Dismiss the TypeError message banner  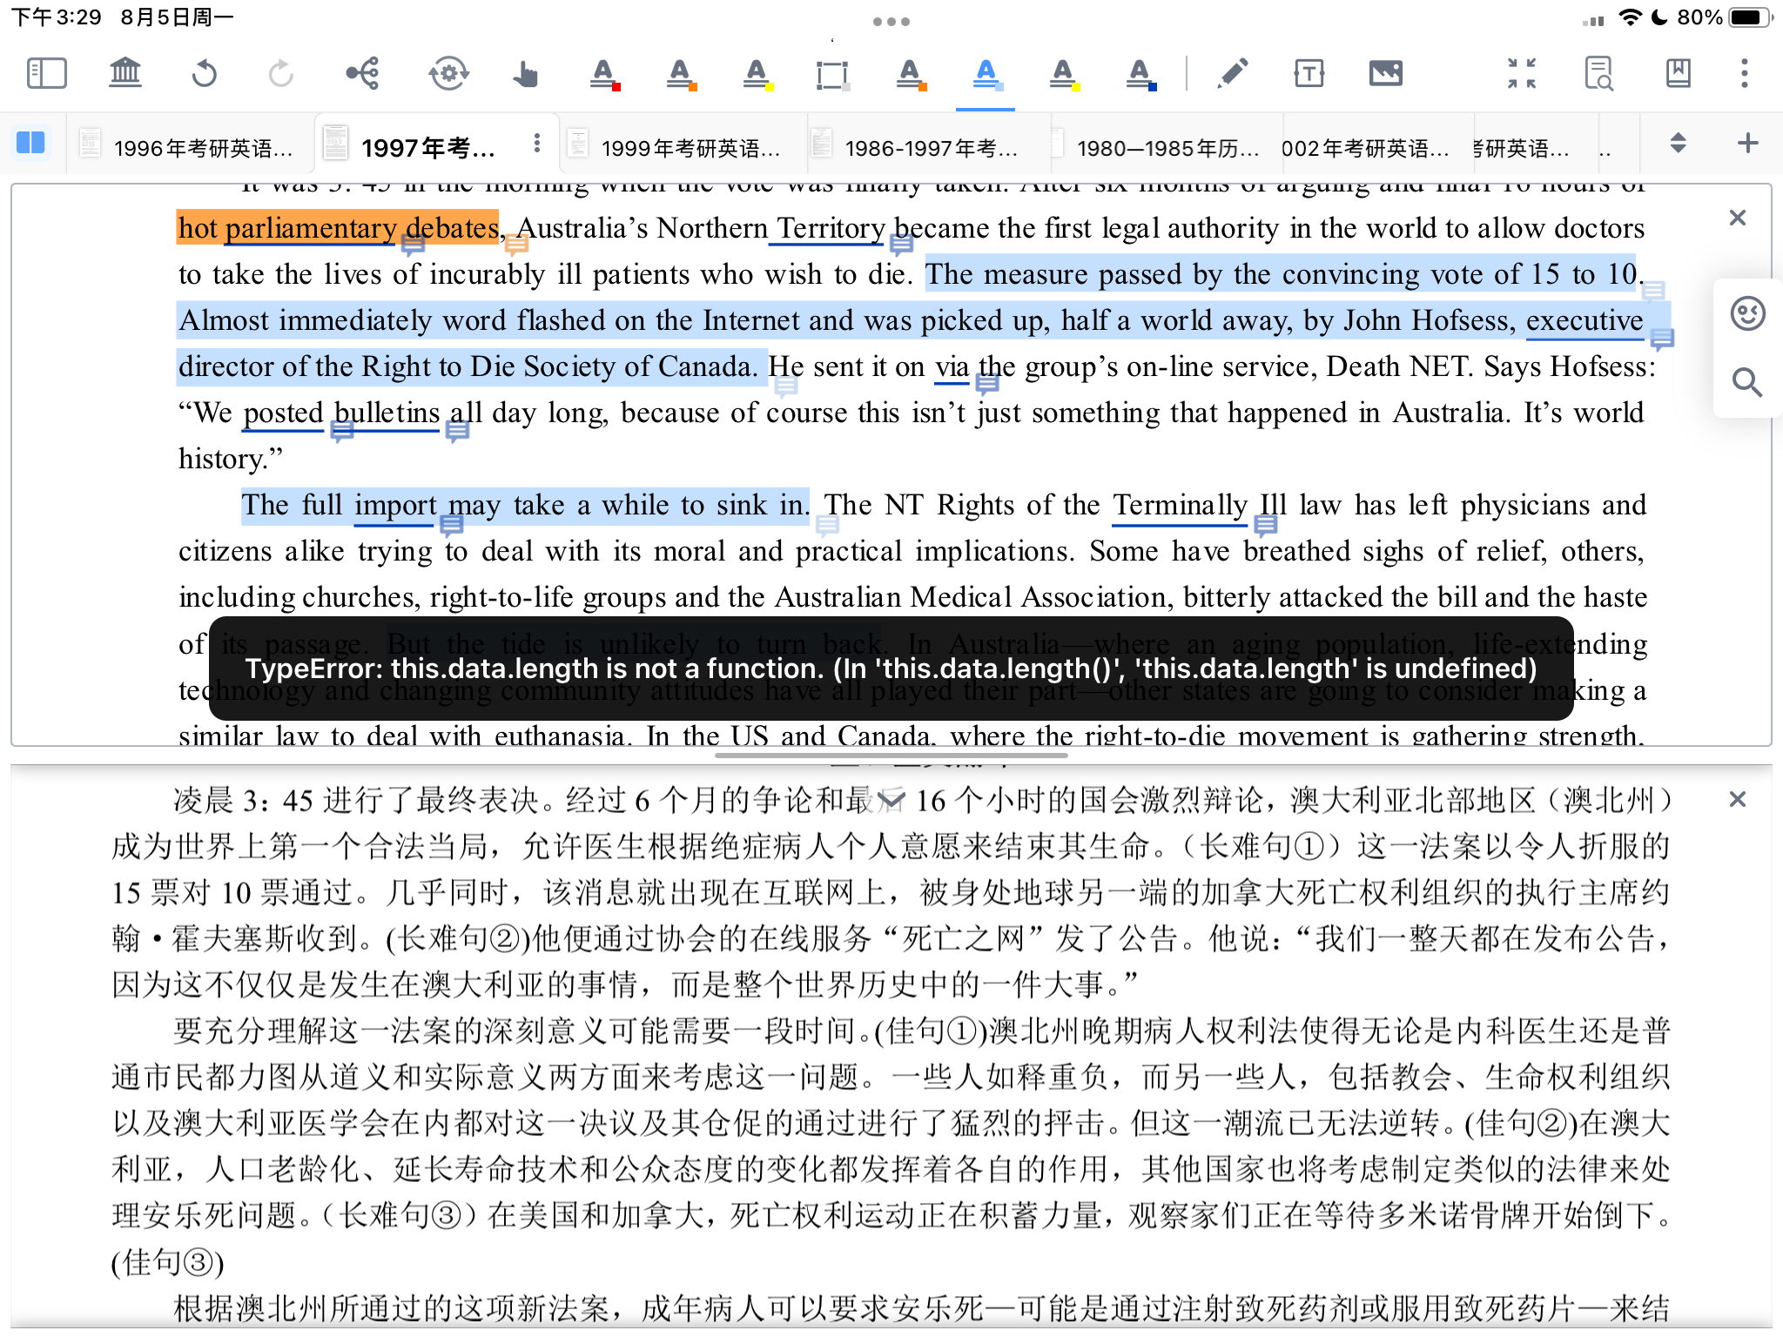[891, 668]
